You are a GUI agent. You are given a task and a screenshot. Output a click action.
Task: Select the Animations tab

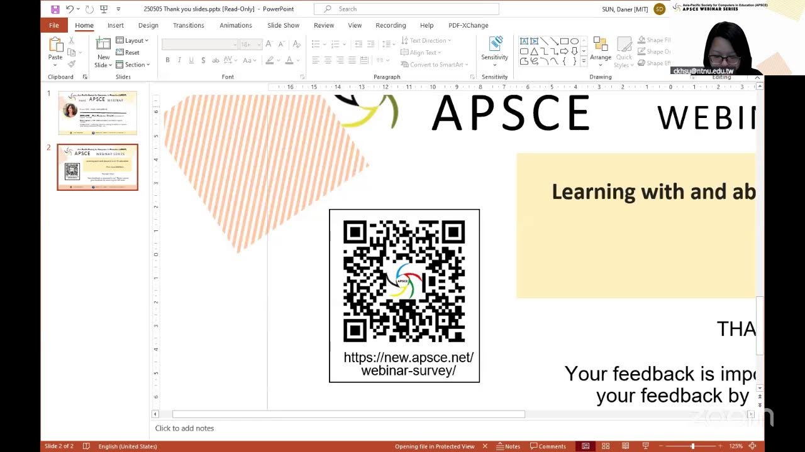click(x=236, y=25)
